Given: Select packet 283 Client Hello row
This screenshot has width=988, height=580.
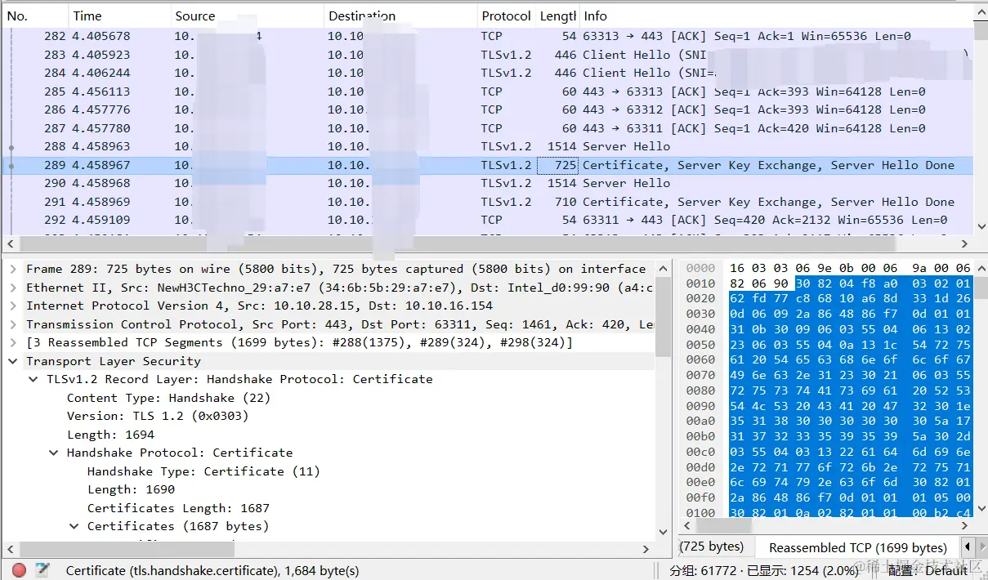Looking at the screenshot, I should click(x=488, y=55).
